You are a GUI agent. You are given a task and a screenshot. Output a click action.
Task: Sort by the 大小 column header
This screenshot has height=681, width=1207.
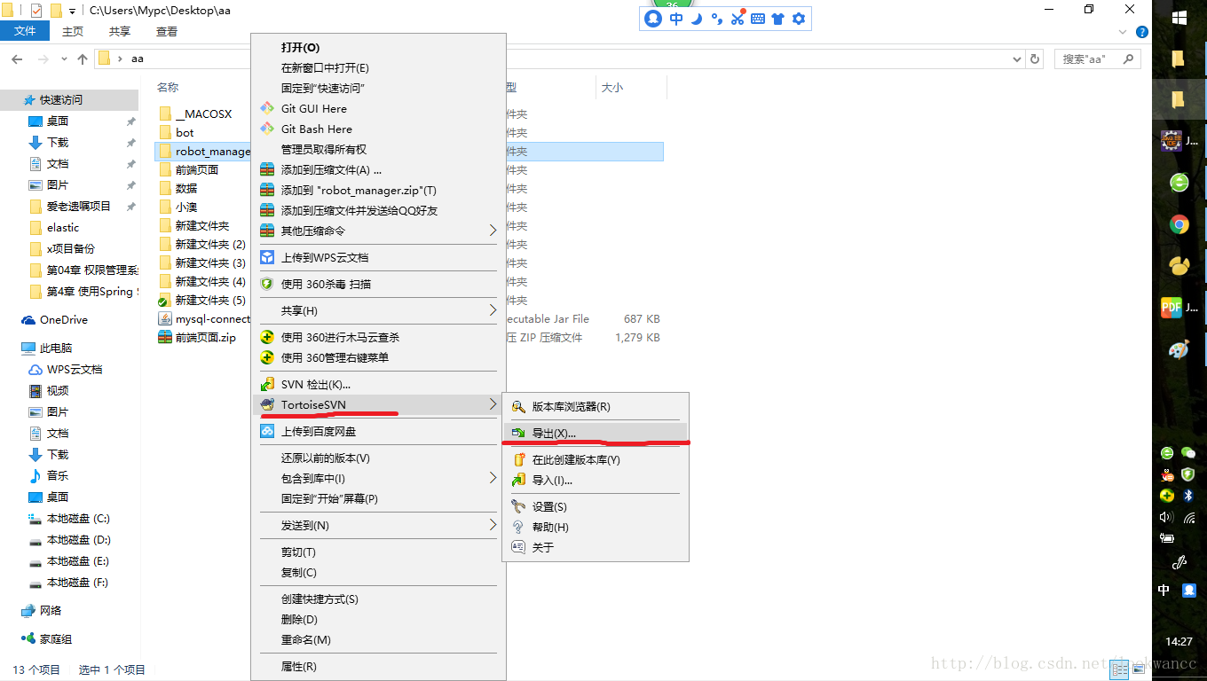coord(612,87)
